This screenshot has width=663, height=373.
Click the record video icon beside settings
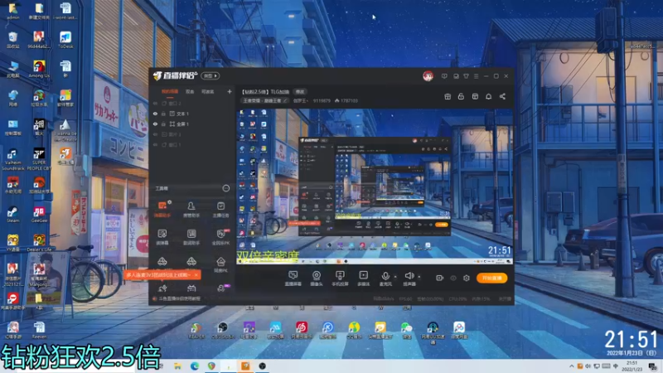point(440,278)
